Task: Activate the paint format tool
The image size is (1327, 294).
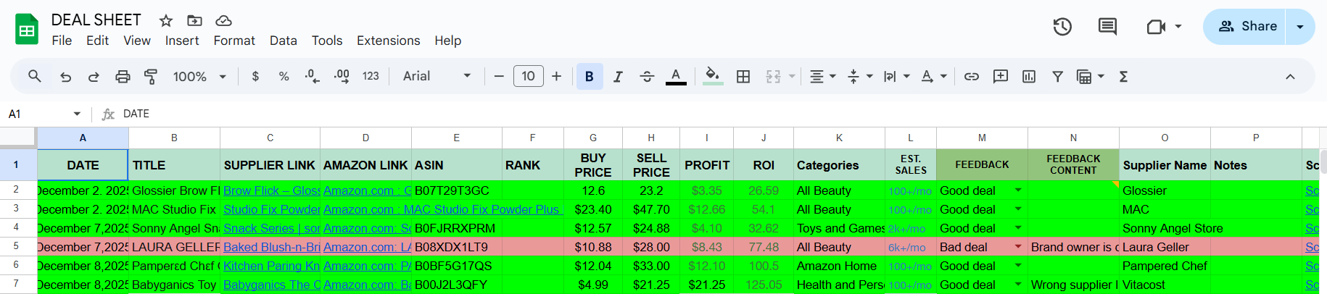Action: point(151,77)
